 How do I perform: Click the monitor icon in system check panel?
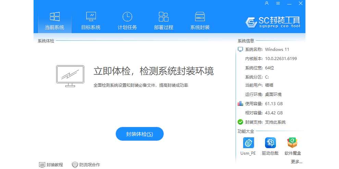(70, 76)
